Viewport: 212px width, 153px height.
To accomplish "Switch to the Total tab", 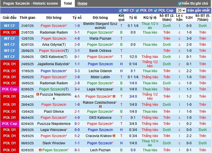I will coord(68,3).
